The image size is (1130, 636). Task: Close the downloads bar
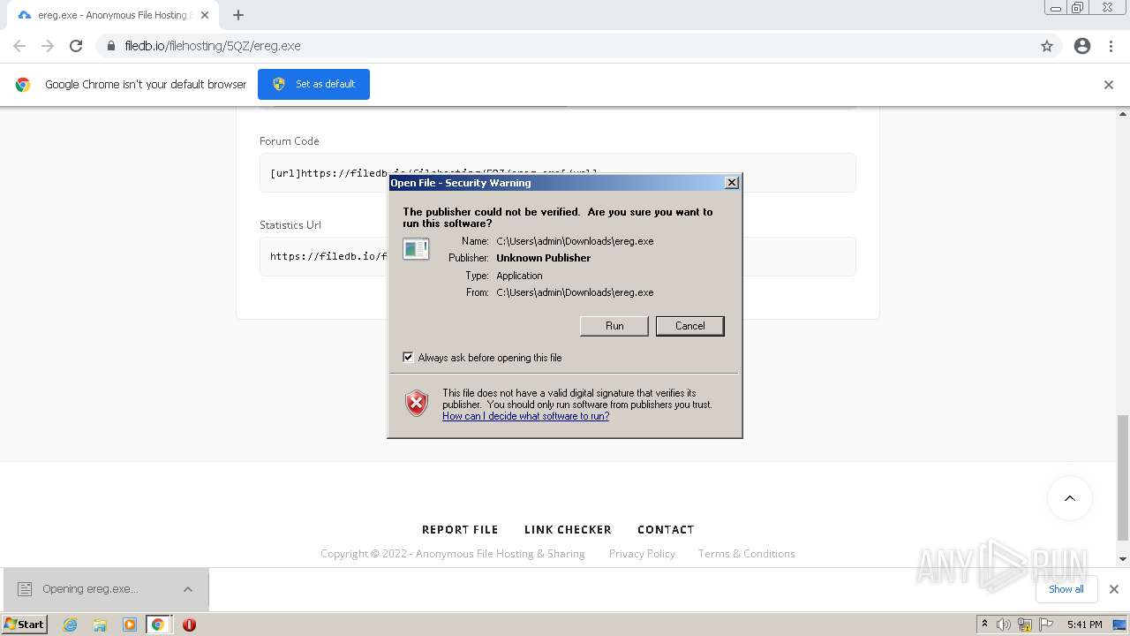click(1114, 589)
